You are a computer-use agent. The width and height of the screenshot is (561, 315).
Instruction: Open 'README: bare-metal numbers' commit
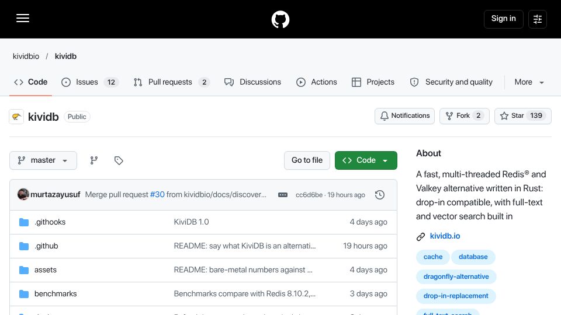tap(243, 270)
